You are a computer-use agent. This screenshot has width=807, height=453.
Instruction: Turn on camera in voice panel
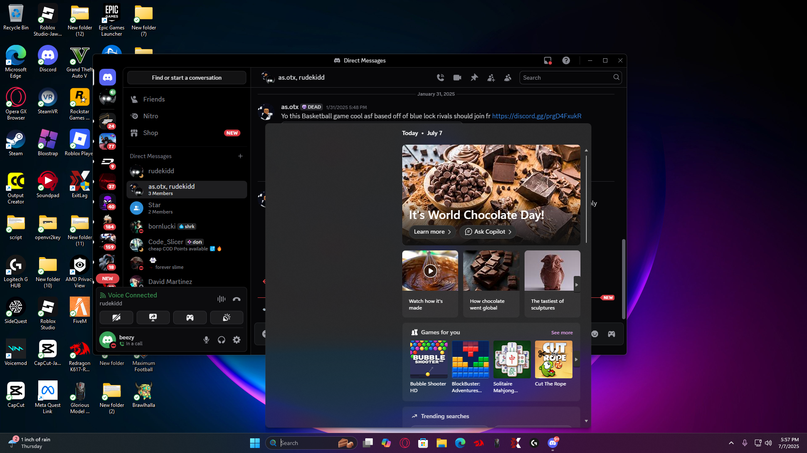116,318
